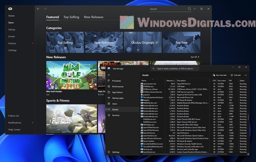Select the SearchIndexer.exe process row

click(x=194, y=136)
